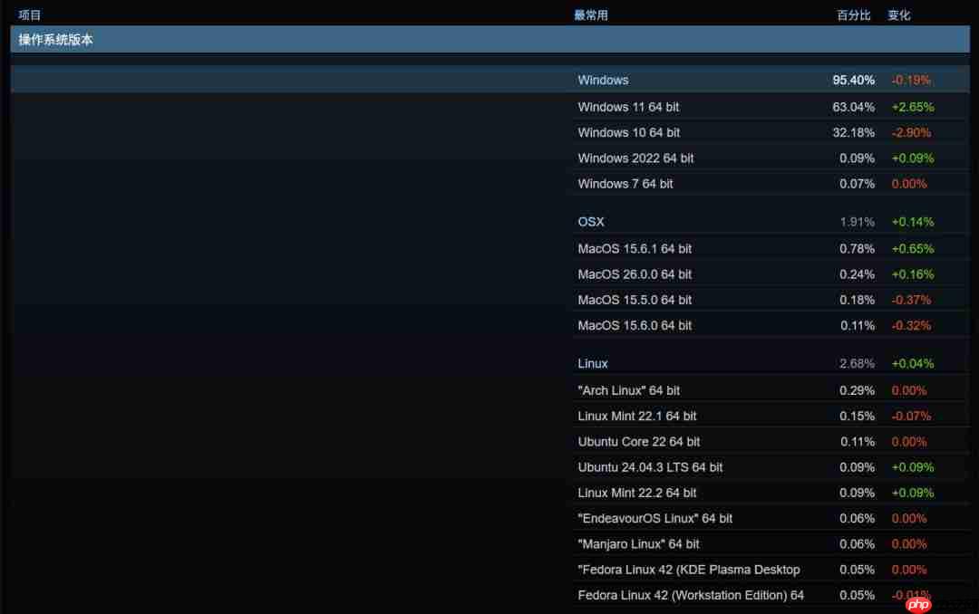Sort by the "变化" column

click(x=898, y=14)
